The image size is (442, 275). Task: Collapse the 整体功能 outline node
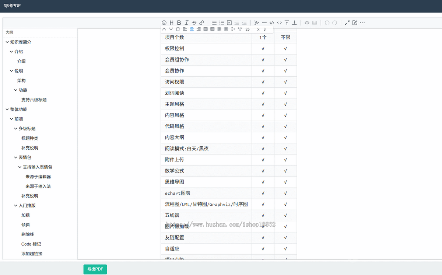[7, 109]
